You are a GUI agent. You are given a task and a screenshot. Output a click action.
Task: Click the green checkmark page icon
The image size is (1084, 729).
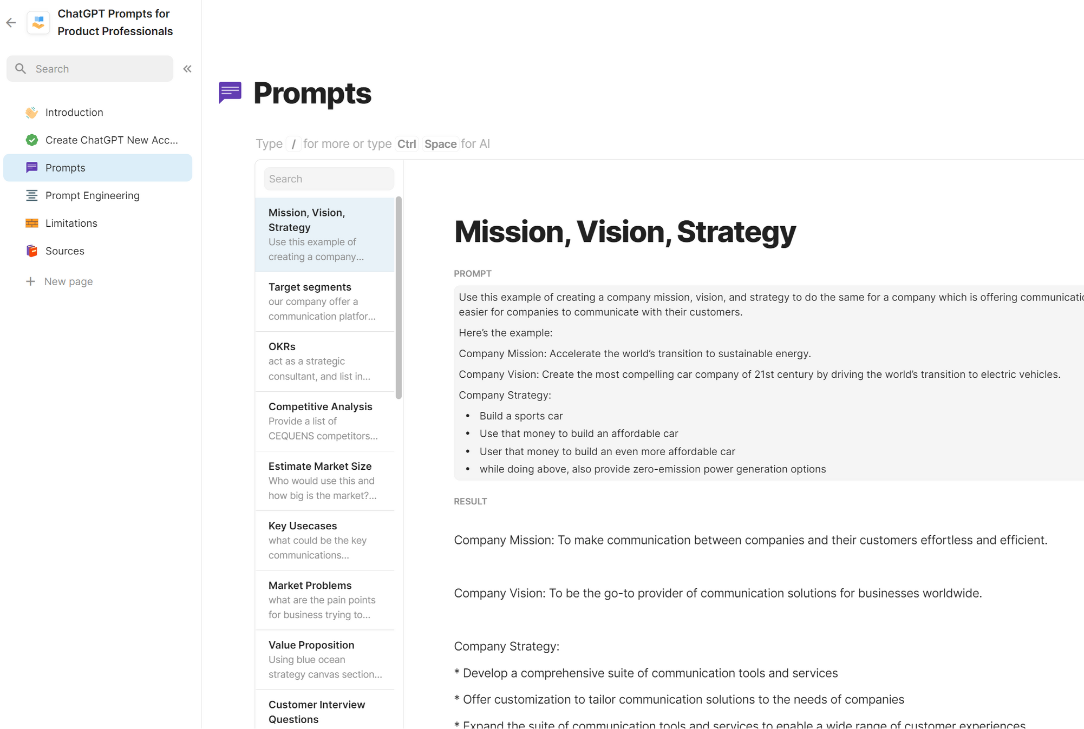click(x=32, y=140)
